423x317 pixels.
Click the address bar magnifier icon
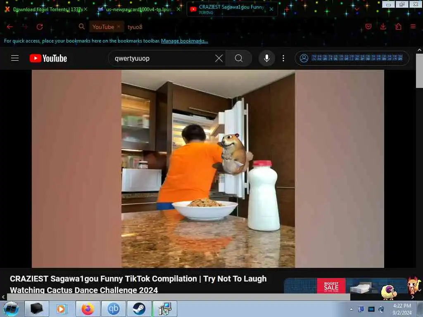tap(81, 26)
